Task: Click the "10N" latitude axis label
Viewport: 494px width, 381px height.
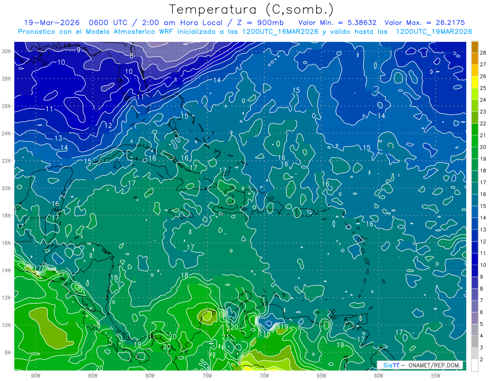Action: coord(7,325)
